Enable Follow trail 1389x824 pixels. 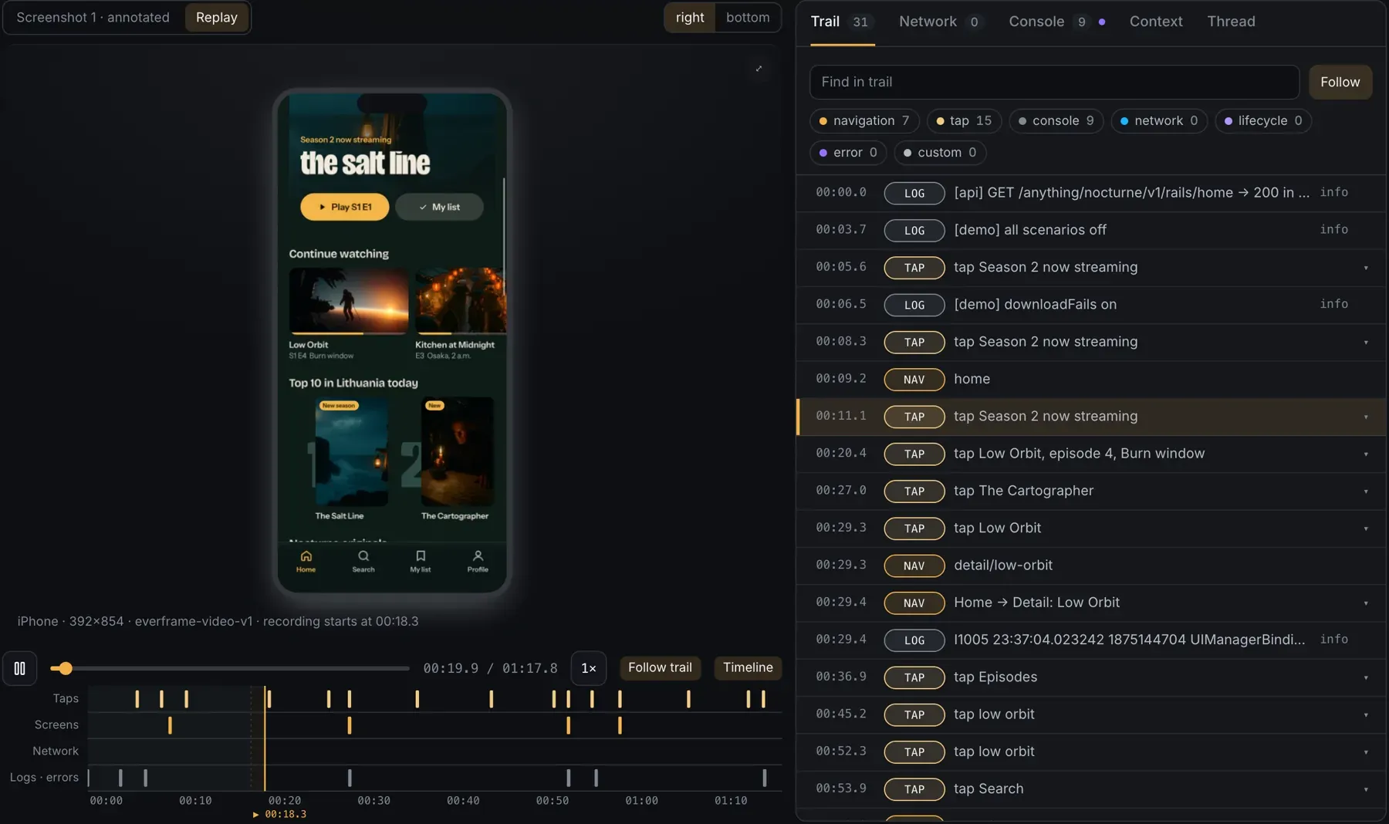(660, 667)
